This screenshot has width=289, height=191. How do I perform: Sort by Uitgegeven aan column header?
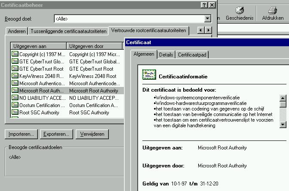click(39, 46)
